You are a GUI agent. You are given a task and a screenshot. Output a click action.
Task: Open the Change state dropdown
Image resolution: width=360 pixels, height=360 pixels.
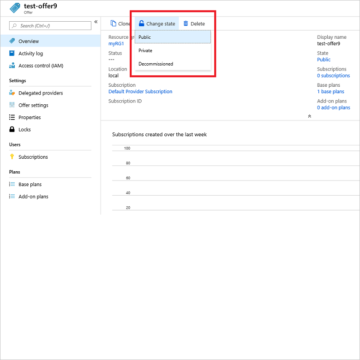(157, 24)
